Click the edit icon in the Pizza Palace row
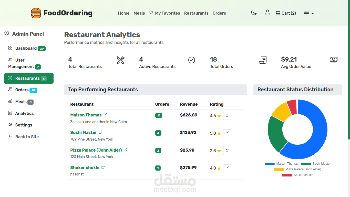Image resolution: width=350 pixels, height=197 pixels. (227, 151)
